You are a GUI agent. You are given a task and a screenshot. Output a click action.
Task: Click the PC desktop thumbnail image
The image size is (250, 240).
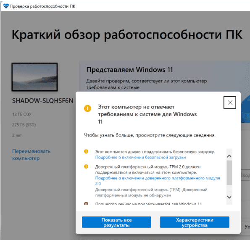(34, 77)
